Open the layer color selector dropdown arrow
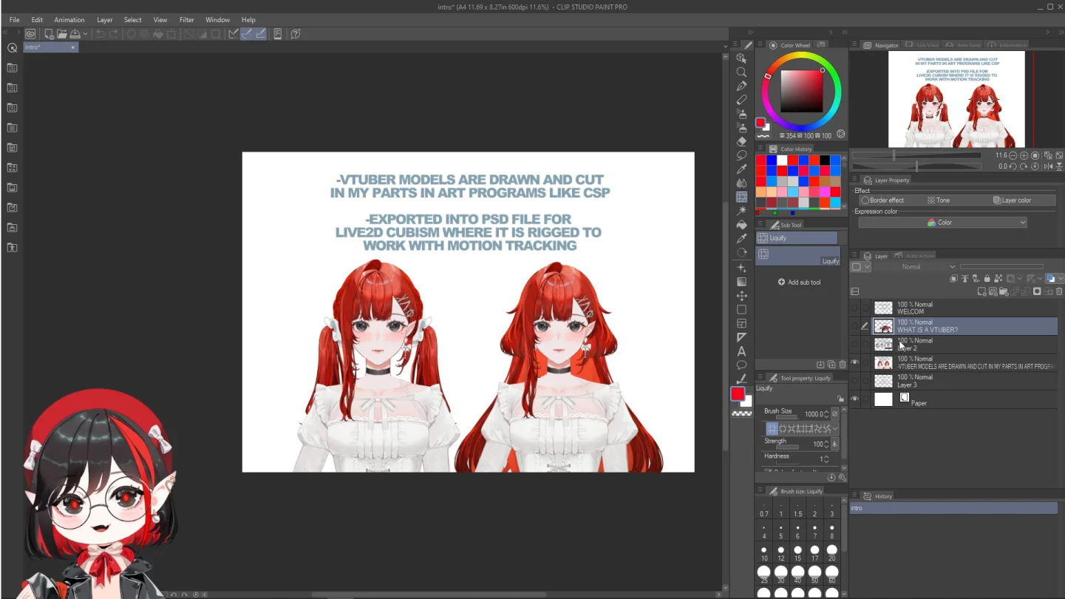 1060,279
